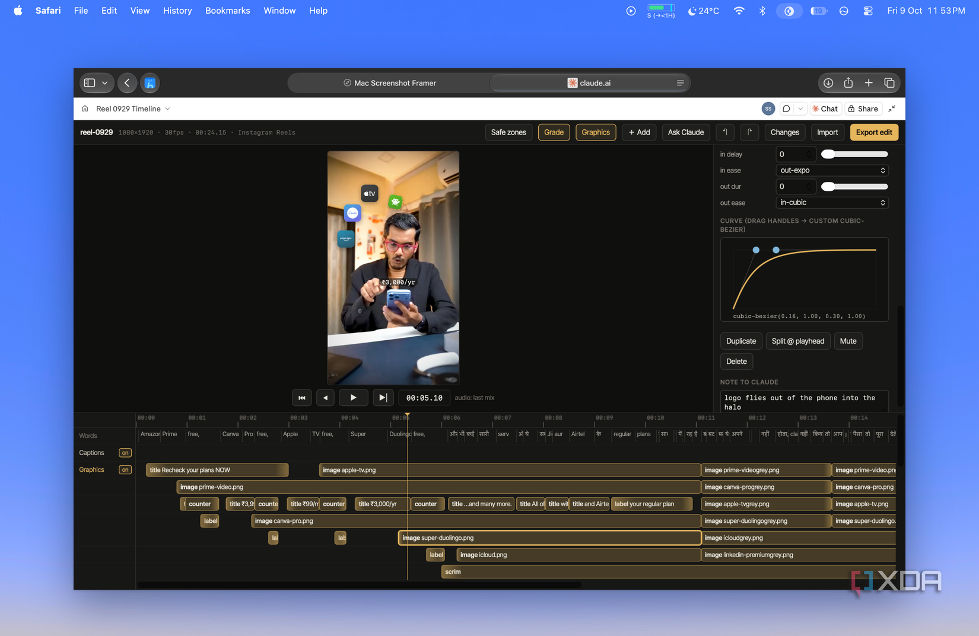The height and width of the screenshot is (636, 979).
Task: Select the scrim clip on the timeline
Action: [x=668, y=572]
